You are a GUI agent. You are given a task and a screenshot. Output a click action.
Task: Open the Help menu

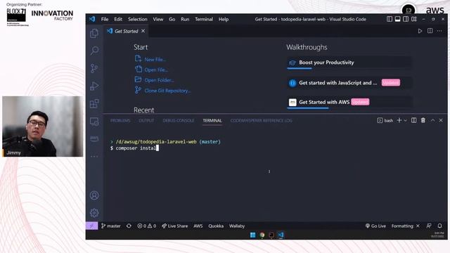coord(224,19)
